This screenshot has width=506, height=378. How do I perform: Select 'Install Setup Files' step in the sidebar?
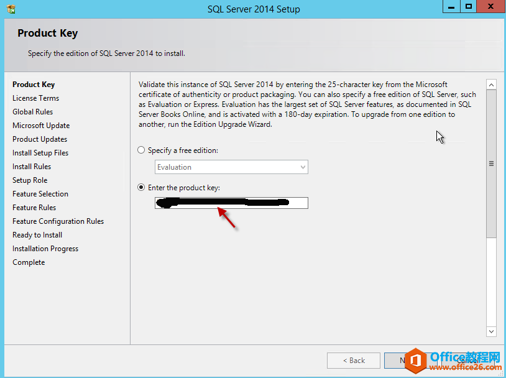click(40, 153)
